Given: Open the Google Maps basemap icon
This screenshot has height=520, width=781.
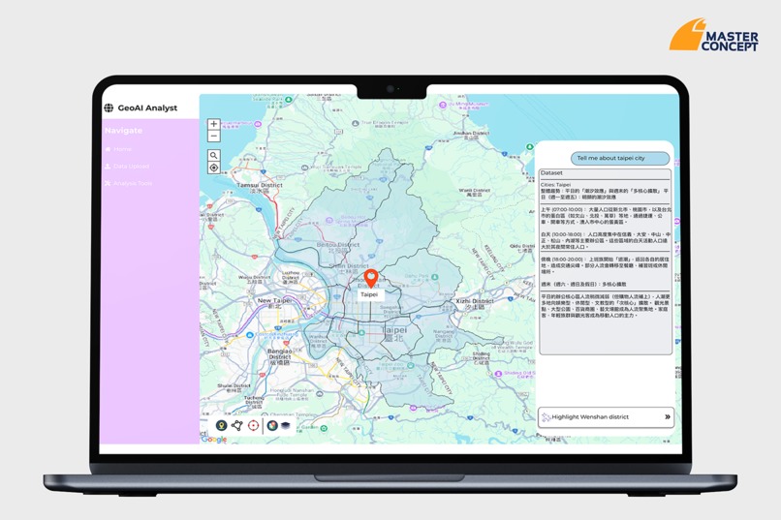Looking at the screenshot, I should (272, 425).
